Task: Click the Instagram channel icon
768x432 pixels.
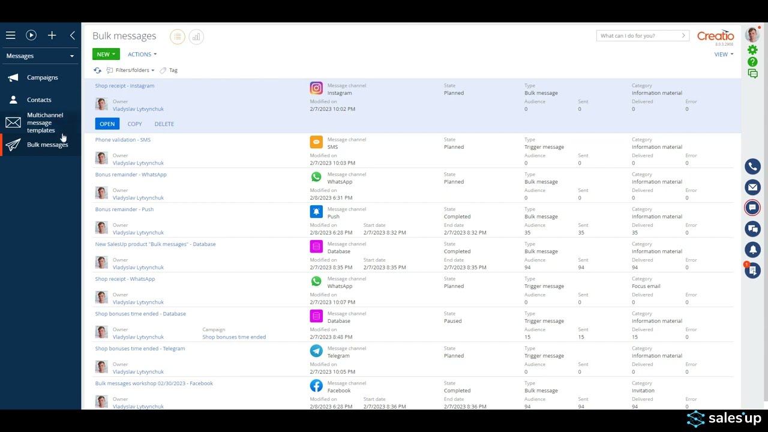Action: click(x=316, y=88)
